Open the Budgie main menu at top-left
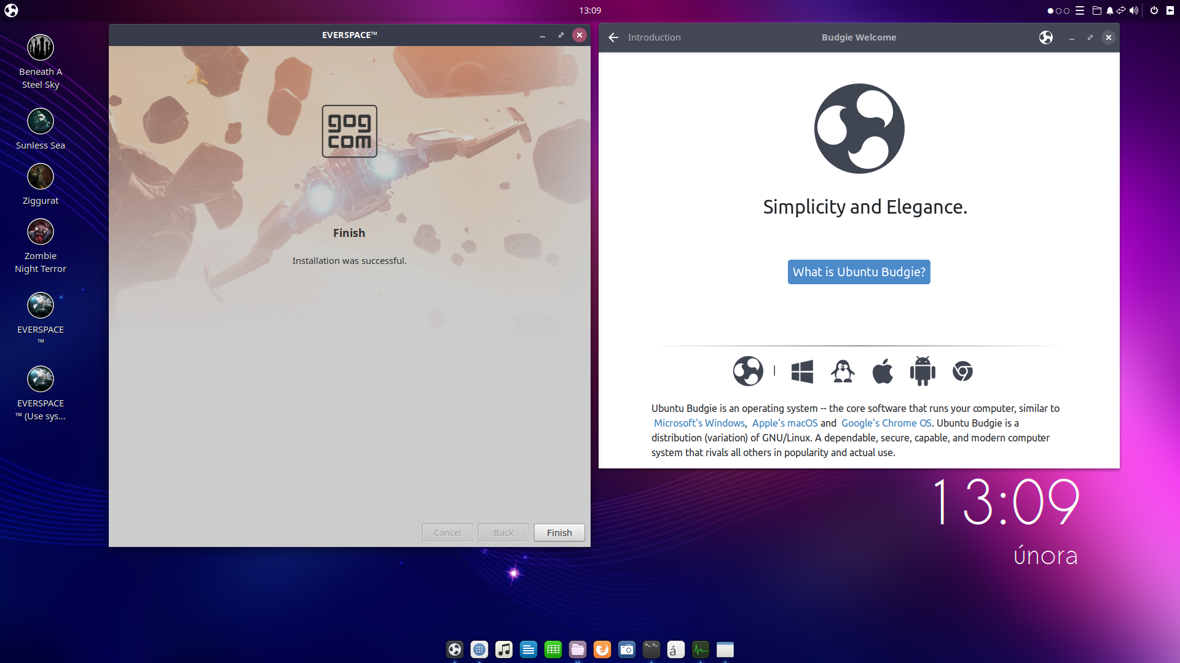 point(11,10)
